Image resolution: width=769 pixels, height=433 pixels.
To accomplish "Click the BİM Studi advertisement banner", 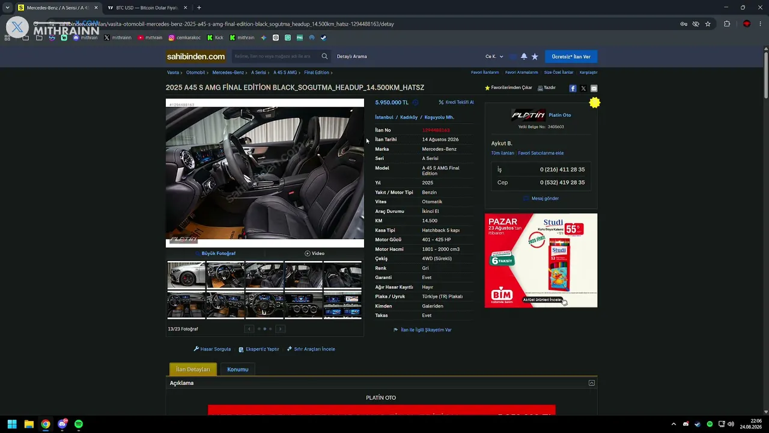I will 541,260.
